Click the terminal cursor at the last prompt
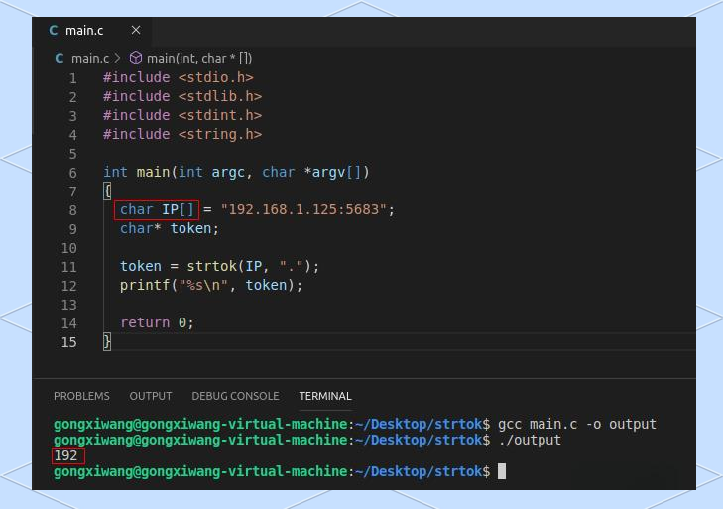 tap(502, 471)
